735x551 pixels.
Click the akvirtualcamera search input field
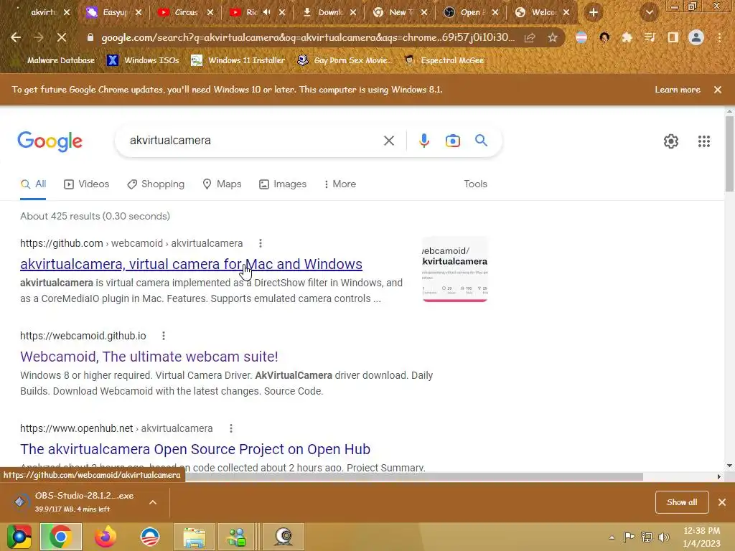[x=253, y=141]
